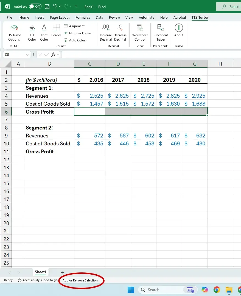Open Copilot from the taskbar
The image size is (241, 296).
point(205,290)
